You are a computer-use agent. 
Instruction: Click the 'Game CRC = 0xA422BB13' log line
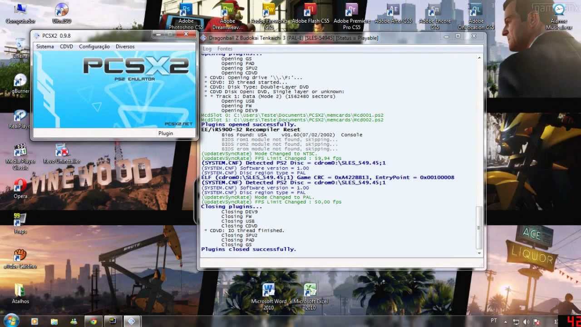pyautogui.click(x=327, y=177)
